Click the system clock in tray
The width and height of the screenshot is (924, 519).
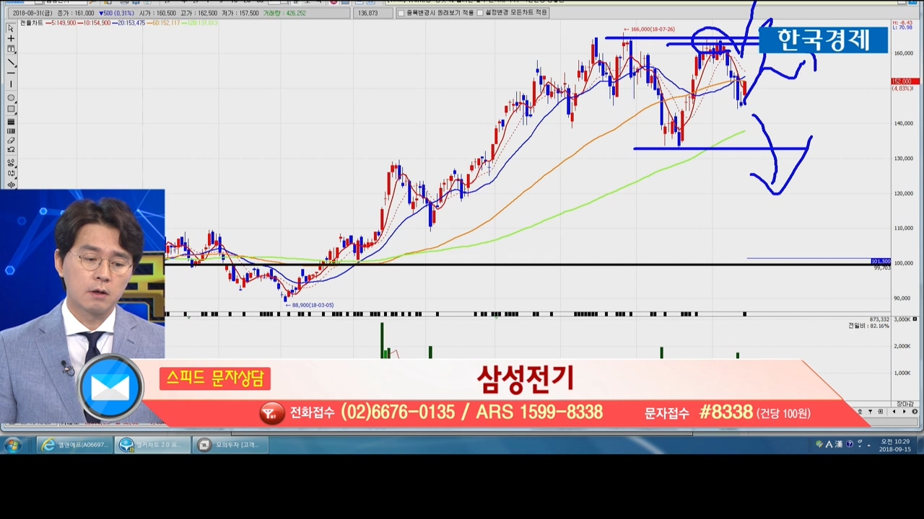click(x=895, y=445)
